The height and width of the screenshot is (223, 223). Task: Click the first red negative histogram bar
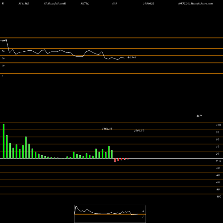tap(115, 160)
